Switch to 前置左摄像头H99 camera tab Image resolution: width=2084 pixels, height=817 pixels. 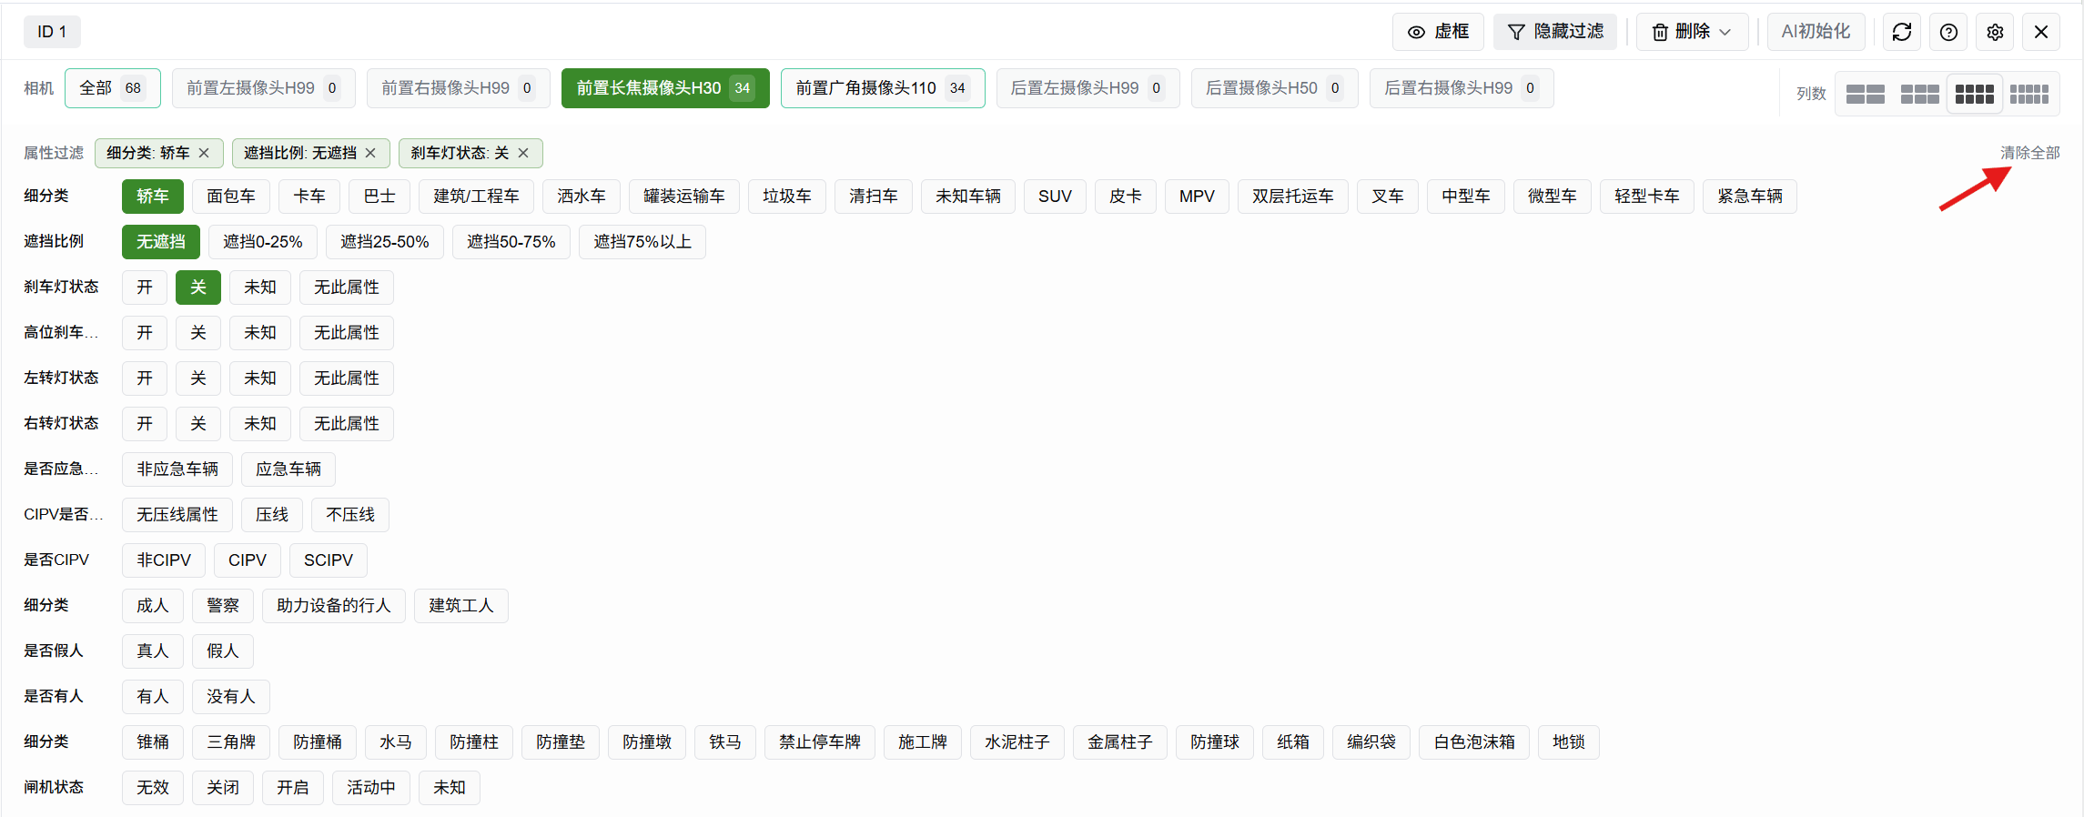coord(264,88)
